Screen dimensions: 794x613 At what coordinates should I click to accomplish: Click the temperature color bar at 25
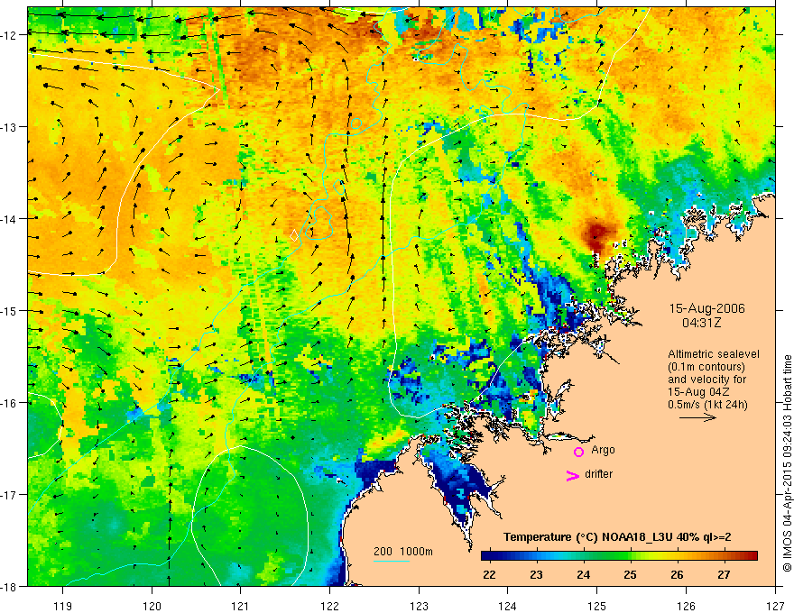coord(631,556)
